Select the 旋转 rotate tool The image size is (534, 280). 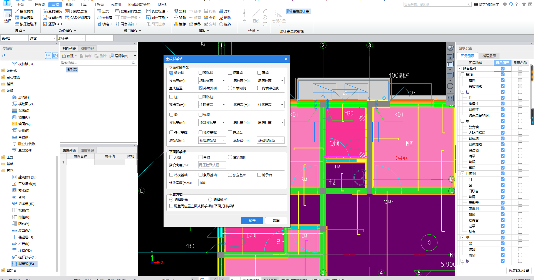point(225,24)
